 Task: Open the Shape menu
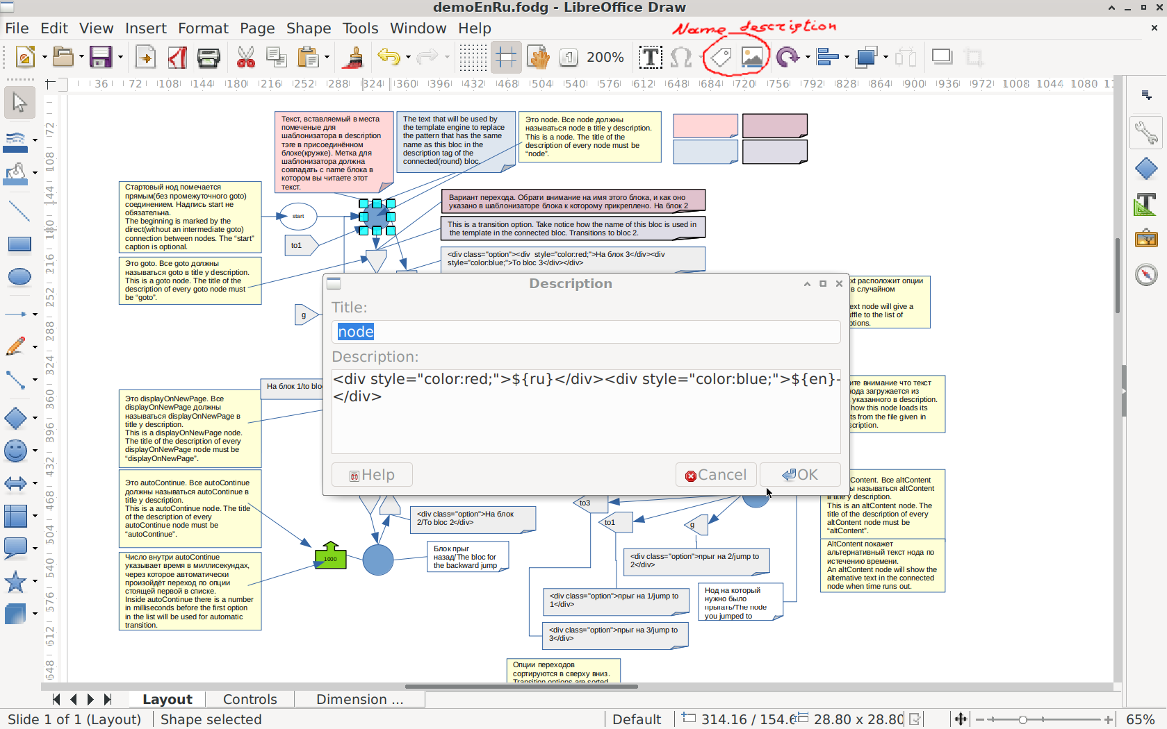309,28
